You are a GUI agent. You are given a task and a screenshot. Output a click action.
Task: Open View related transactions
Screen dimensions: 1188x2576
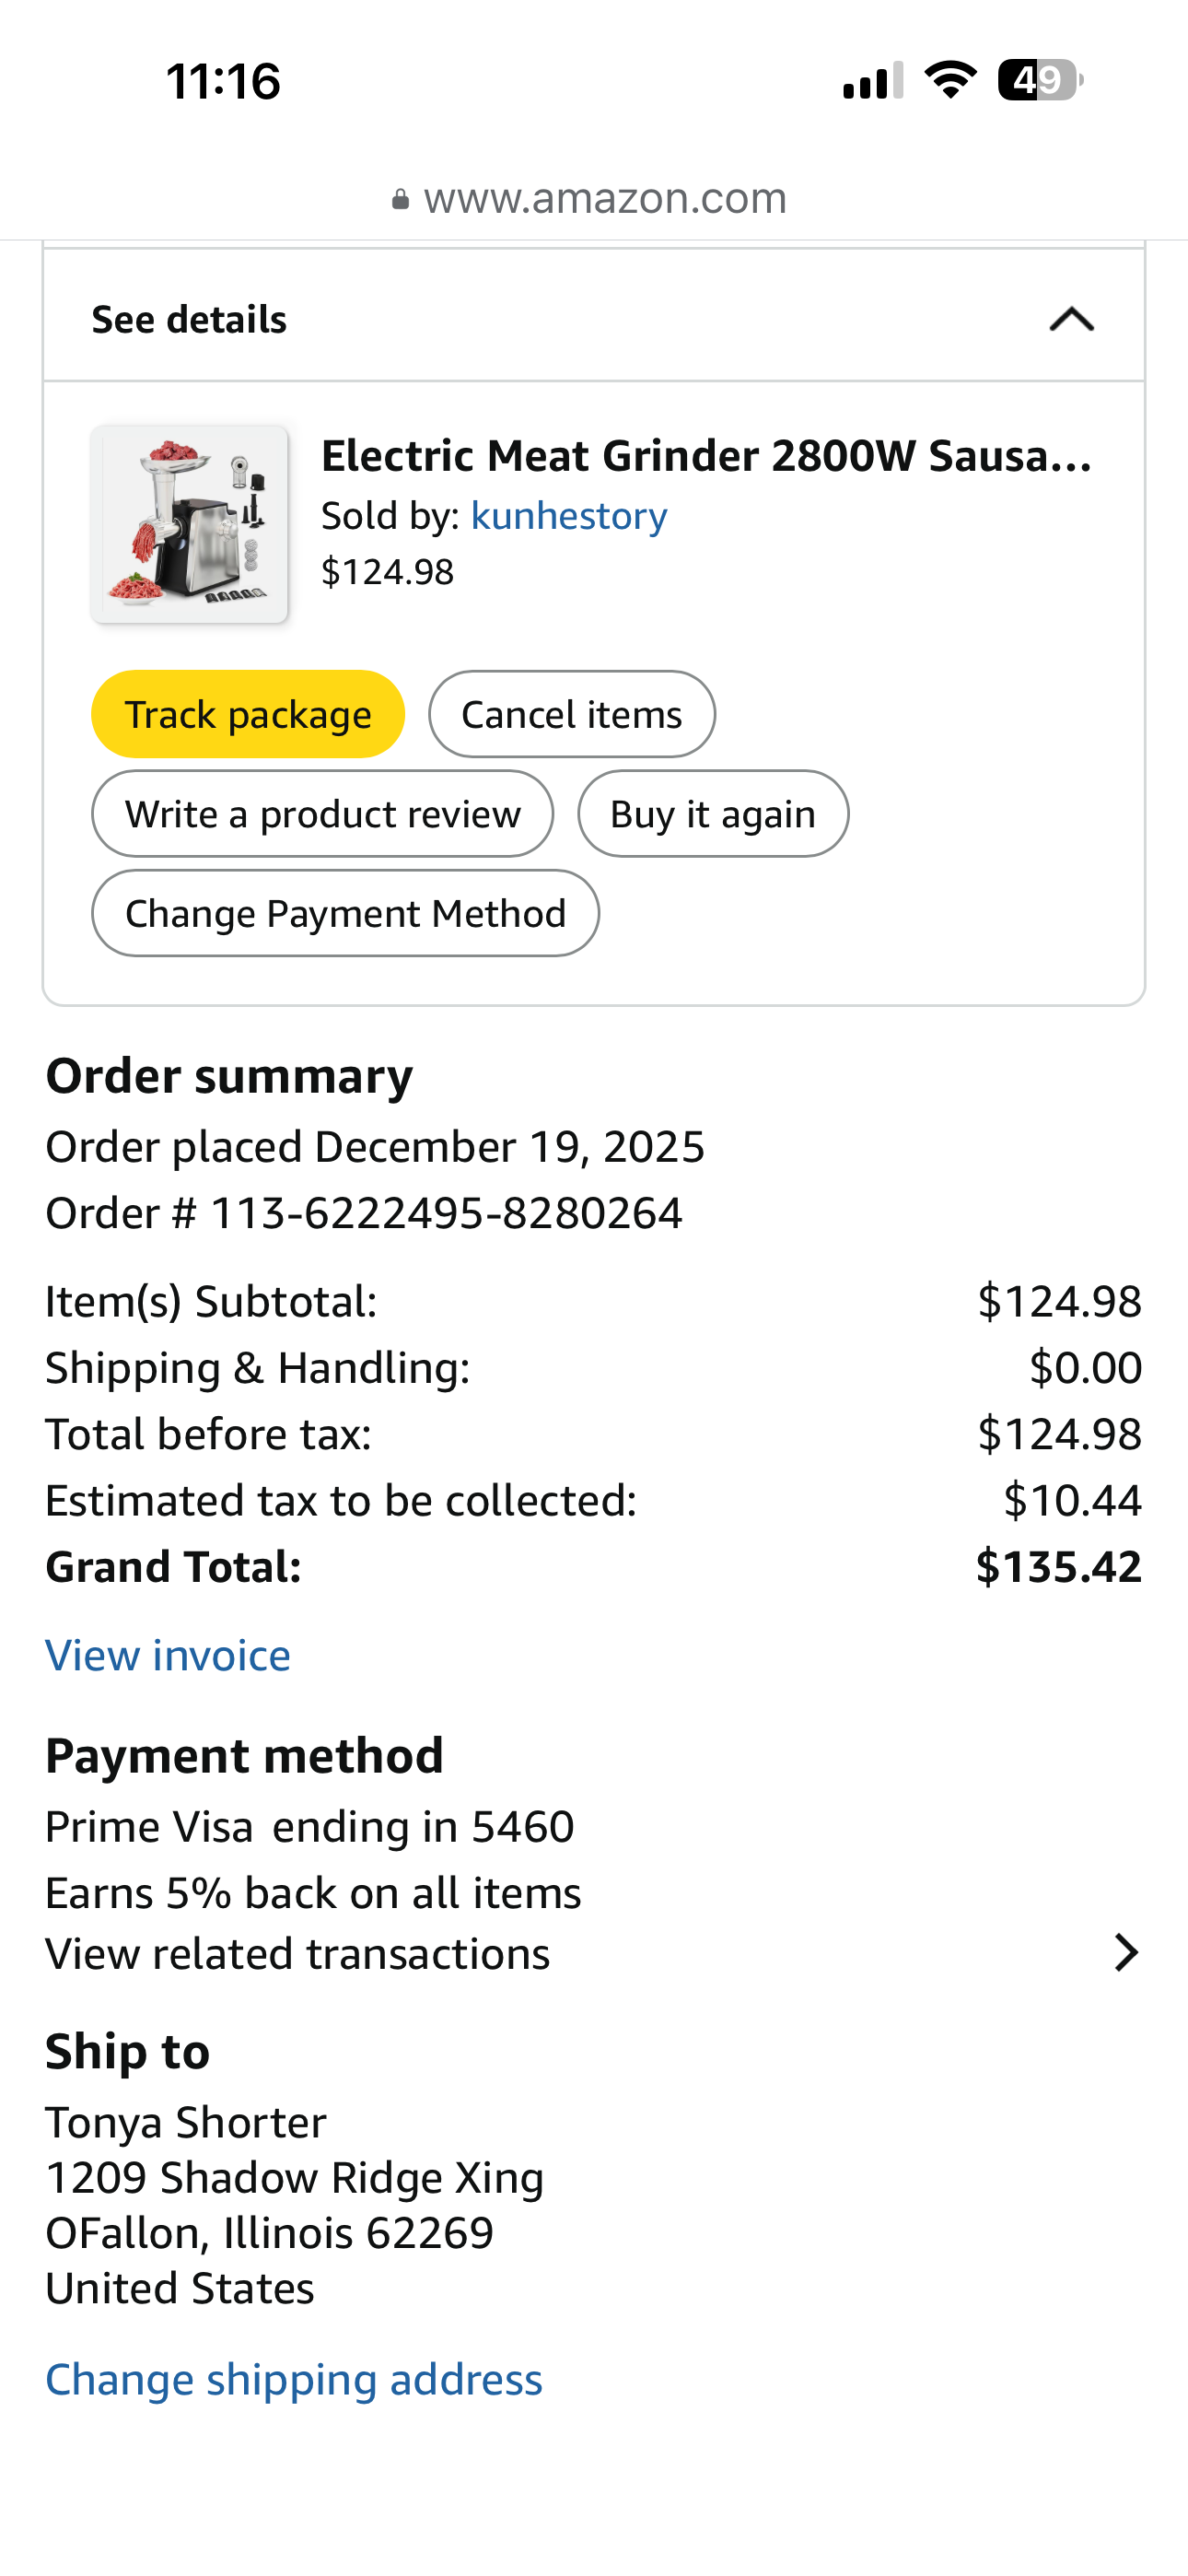click(x=298, y=1953)
